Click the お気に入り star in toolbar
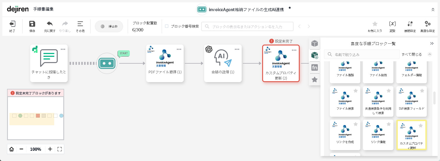 coord(375,24)
